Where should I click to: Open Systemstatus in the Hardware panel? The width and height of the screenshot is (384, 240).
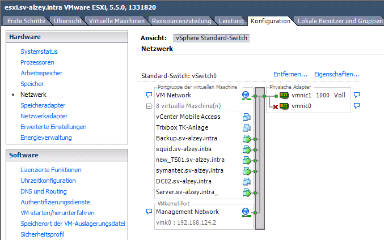(x=39, y=52)
